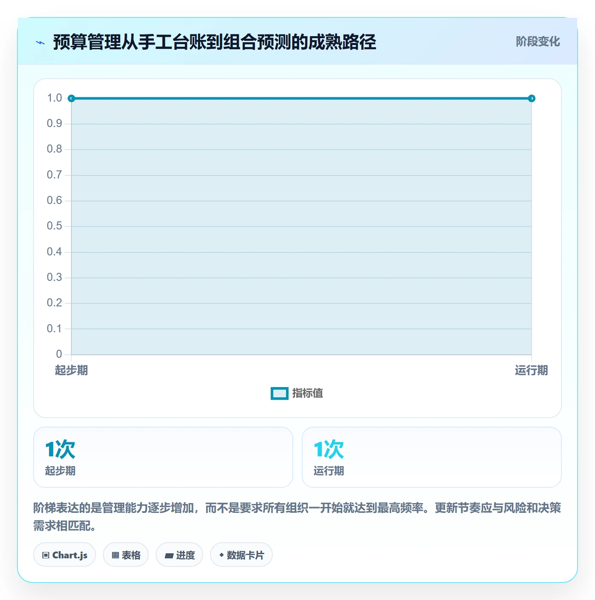Click the 阶段变化 label in header
This screenshot has width=595, height=600.
[538, 42]
